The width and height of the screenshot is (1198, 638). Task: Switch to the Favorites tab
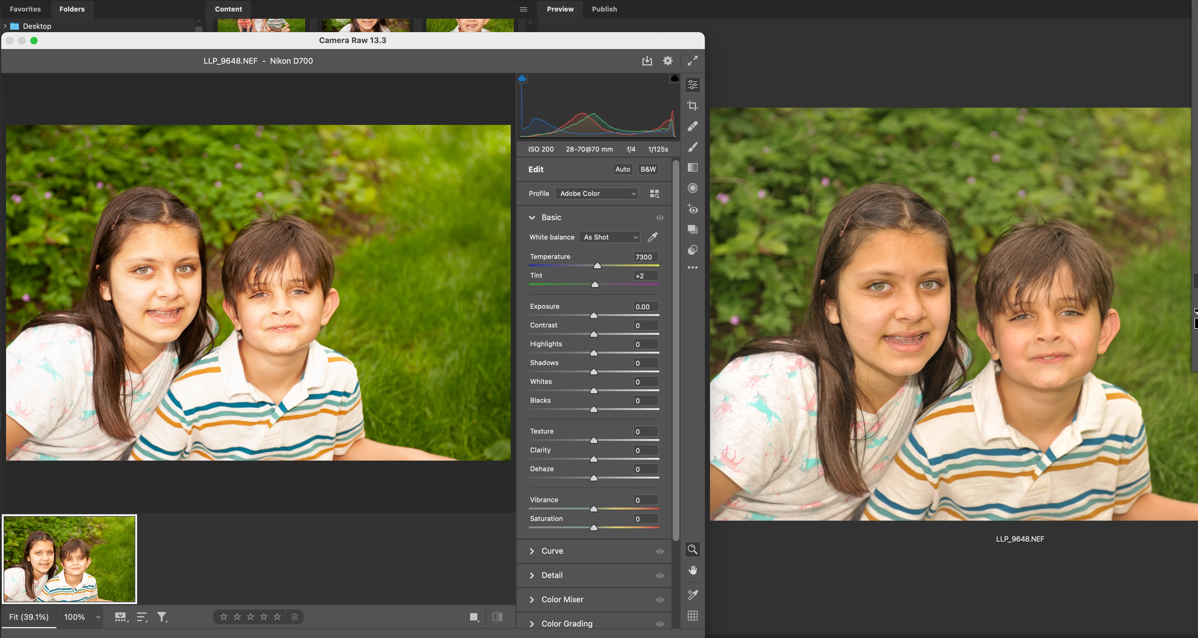(25, 9)
